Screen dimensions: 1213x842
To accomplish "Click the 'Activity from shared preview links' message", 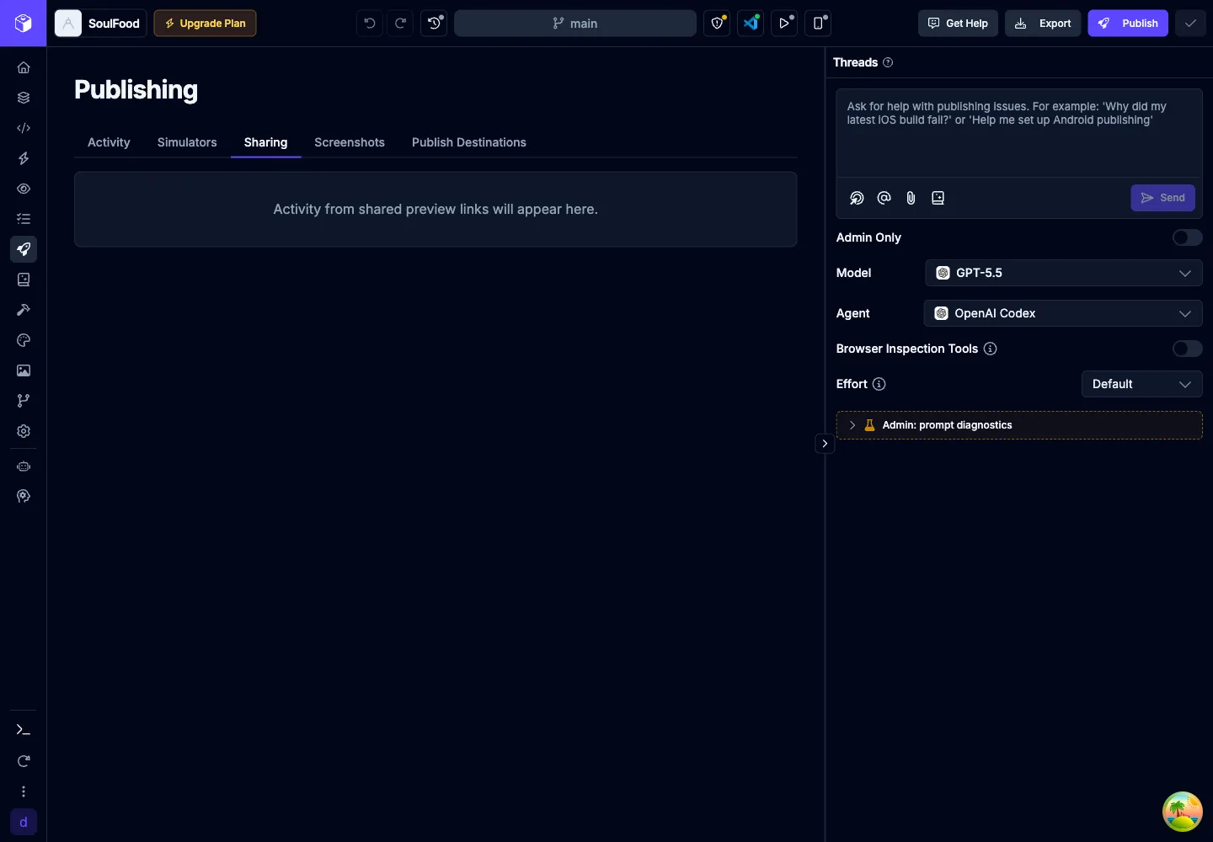I will [436, 210].
